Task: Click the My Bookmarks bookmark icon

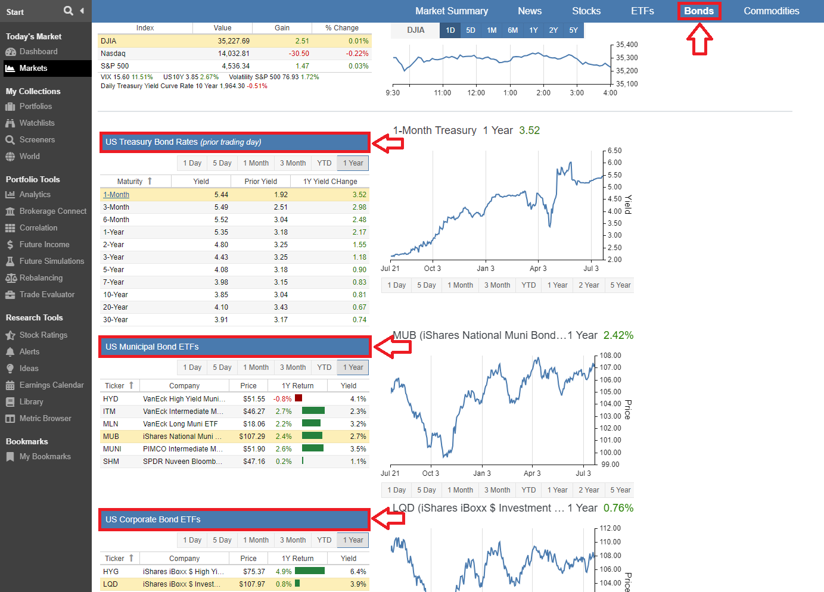Action: (x=10, y=457)
